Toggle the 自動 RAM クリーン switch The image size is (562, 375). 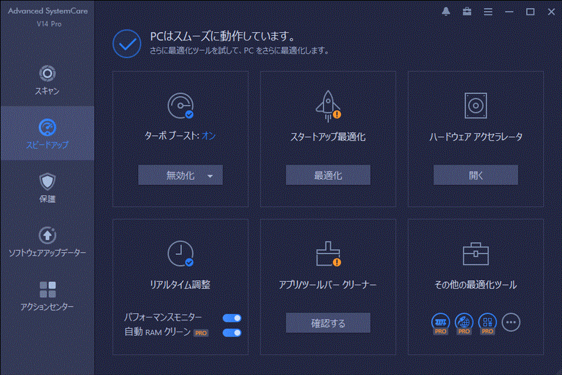coord(232,333)
